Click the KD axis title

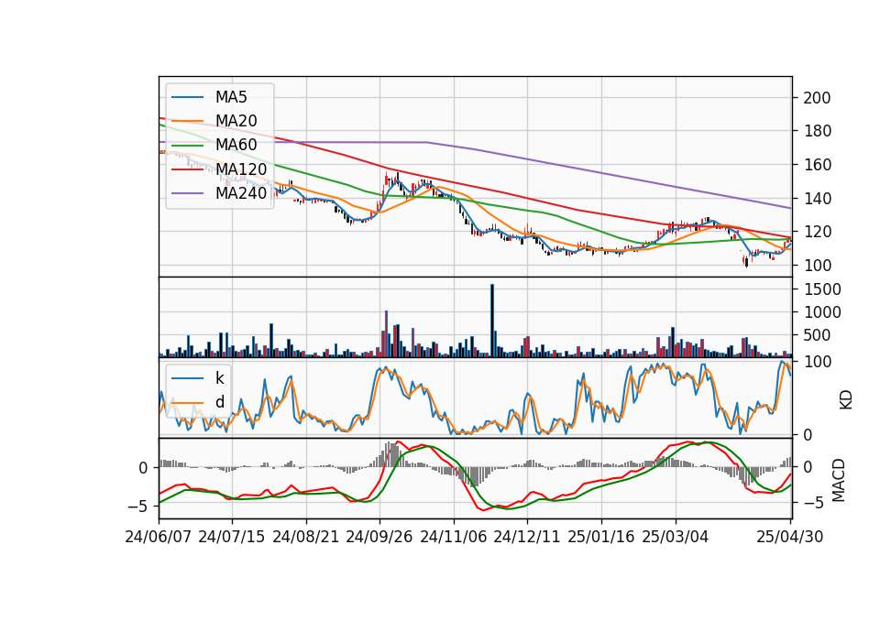846,400
